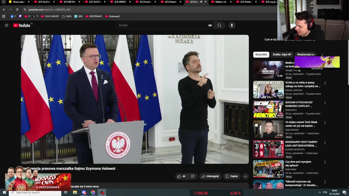Open more actions under the video
Image resolution: width=349 pixels, height=196 pixels.
(x=245, y=176)
